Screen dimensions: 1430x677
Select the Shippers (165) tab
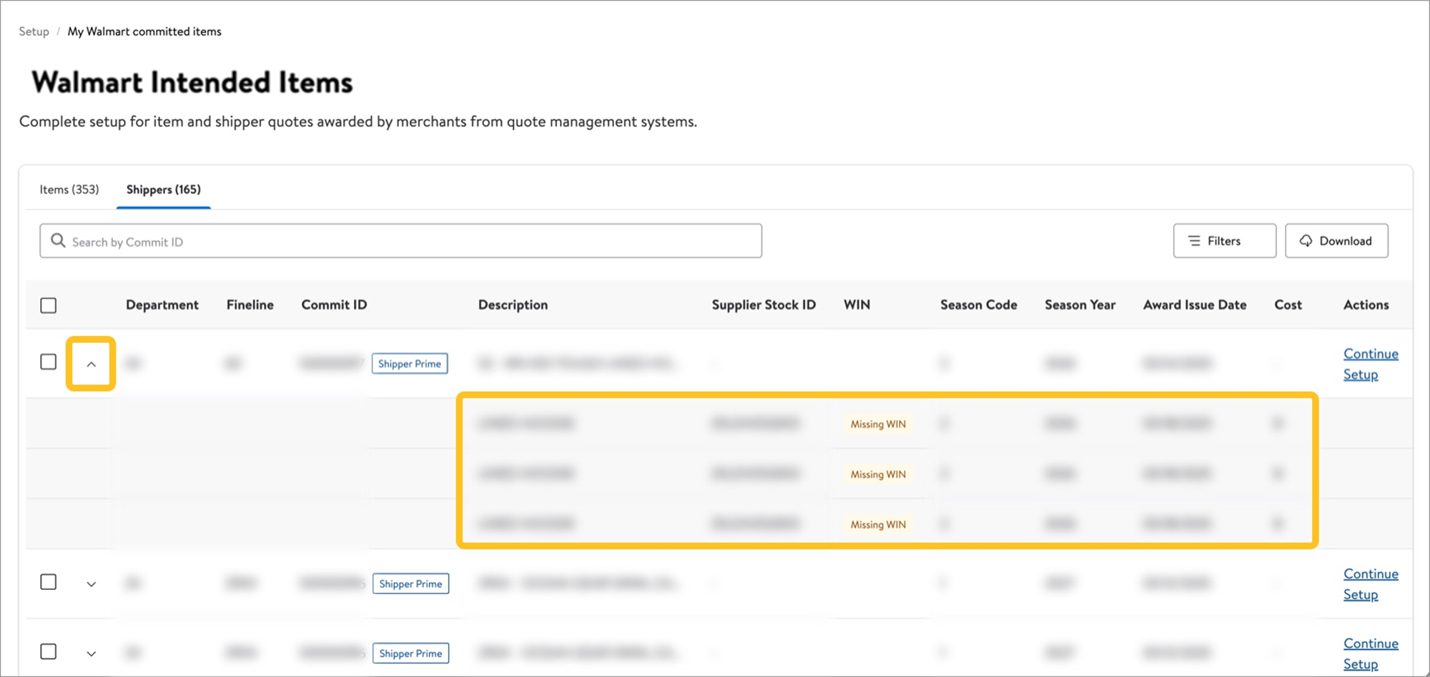(164, 189)
